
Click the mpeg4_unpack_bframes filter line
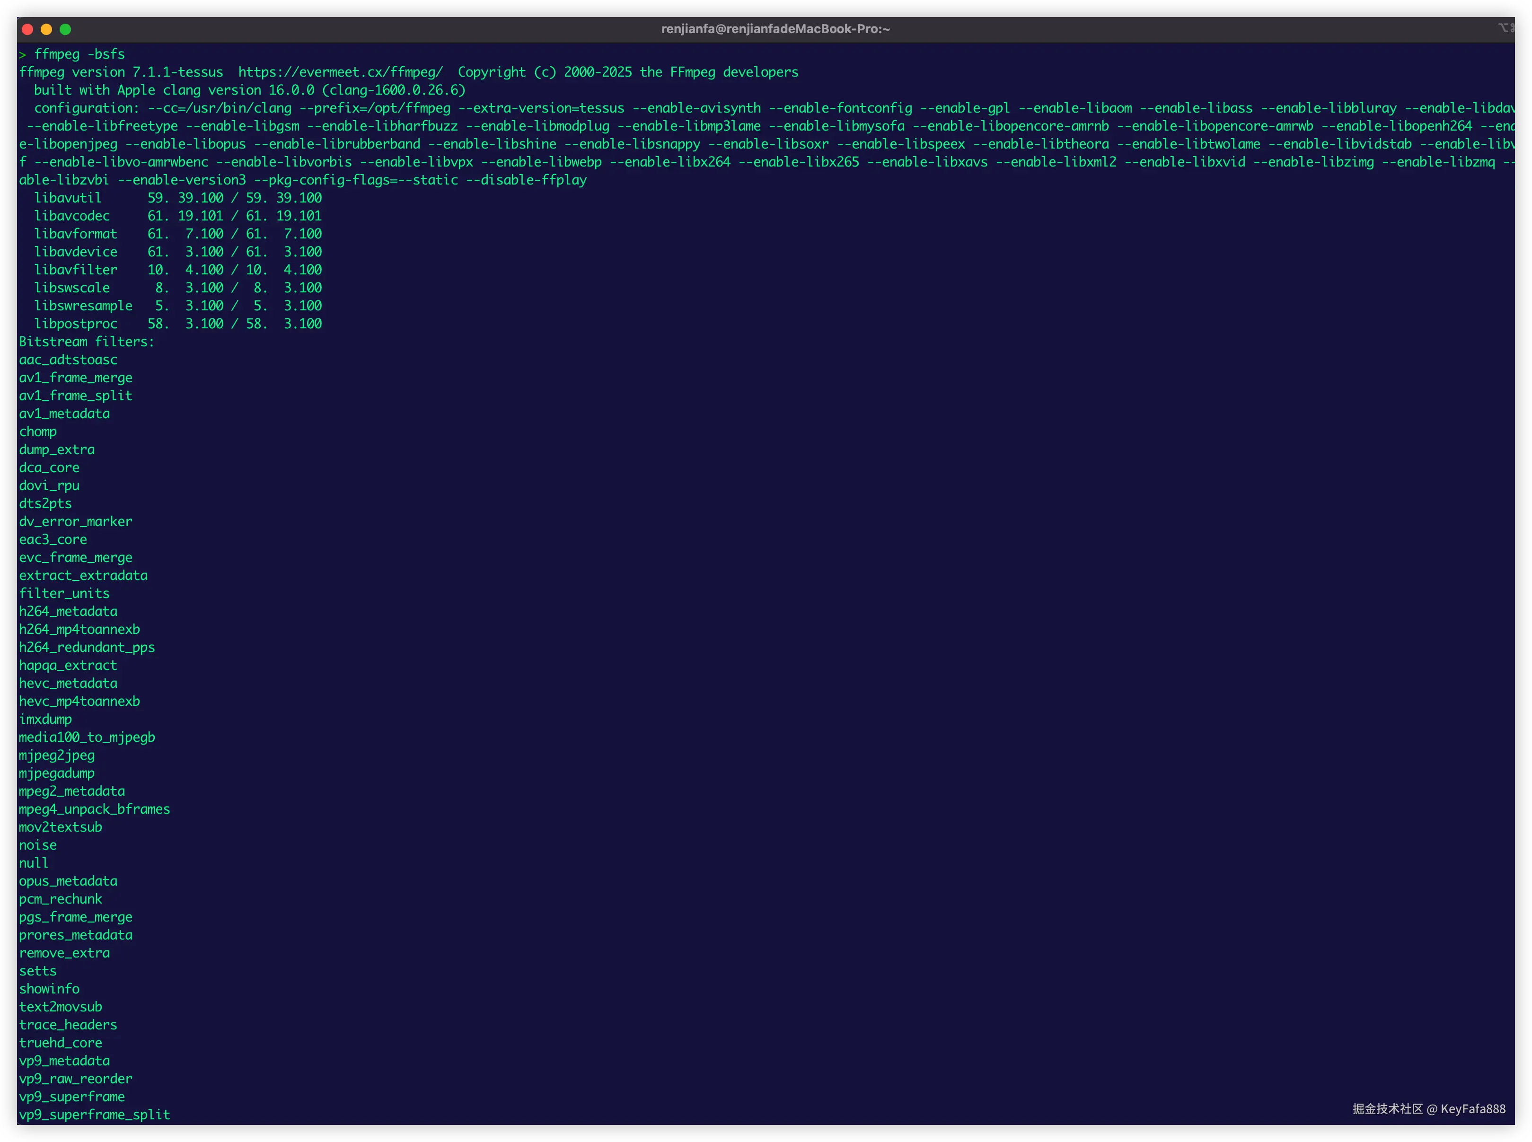[95, 809]
